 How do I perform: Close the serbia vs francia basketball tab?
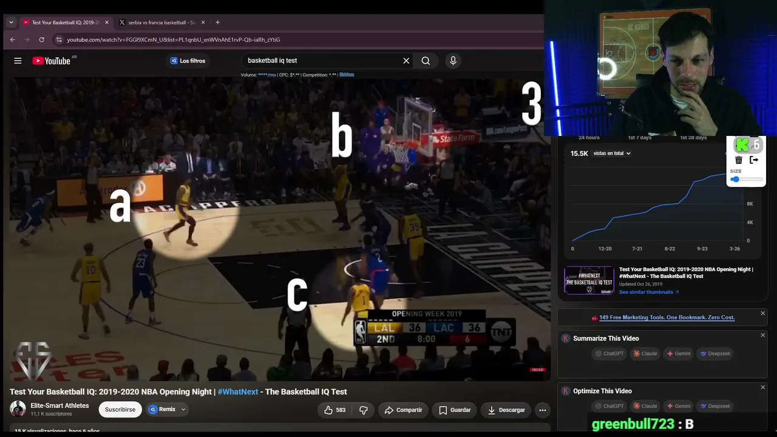click(x=203, y=22)
